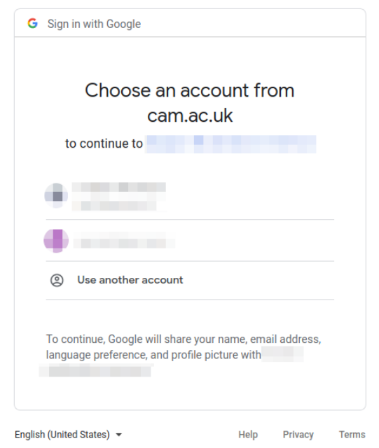
Task: Pick the first blurred account name entry
Action: (190, 197)
